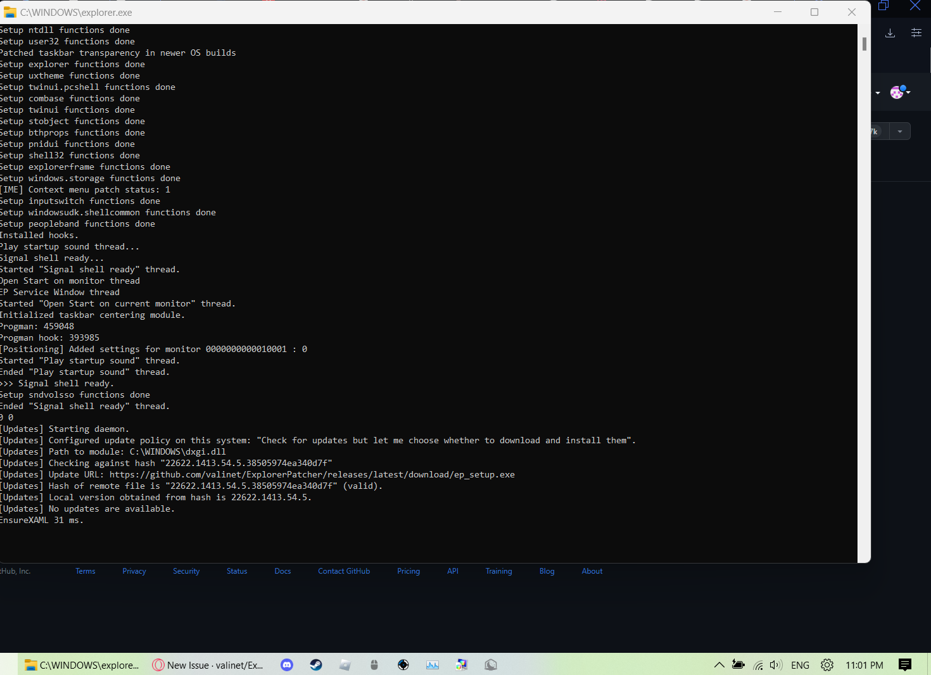Viewport: 931px width, 675px height.
Task: Expand the profile avatar dropdown arrow
Action: (x=908, y=92)
